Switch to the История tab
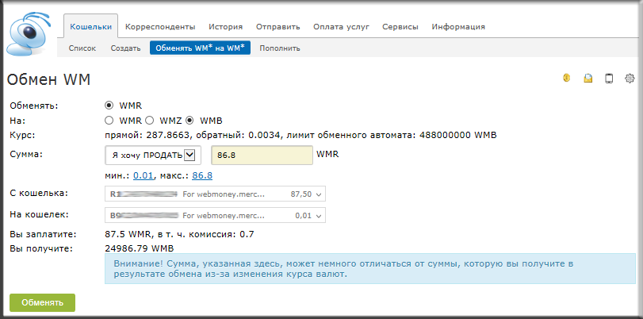Viewport: 643px width, 319px height. click(x=225, y=27)
